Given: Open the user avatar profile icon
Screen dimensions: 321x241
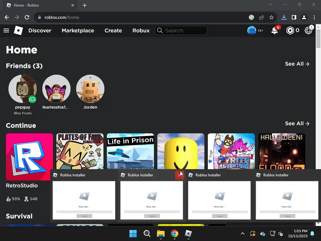Looking at the screenshot, I should [252, 30].
